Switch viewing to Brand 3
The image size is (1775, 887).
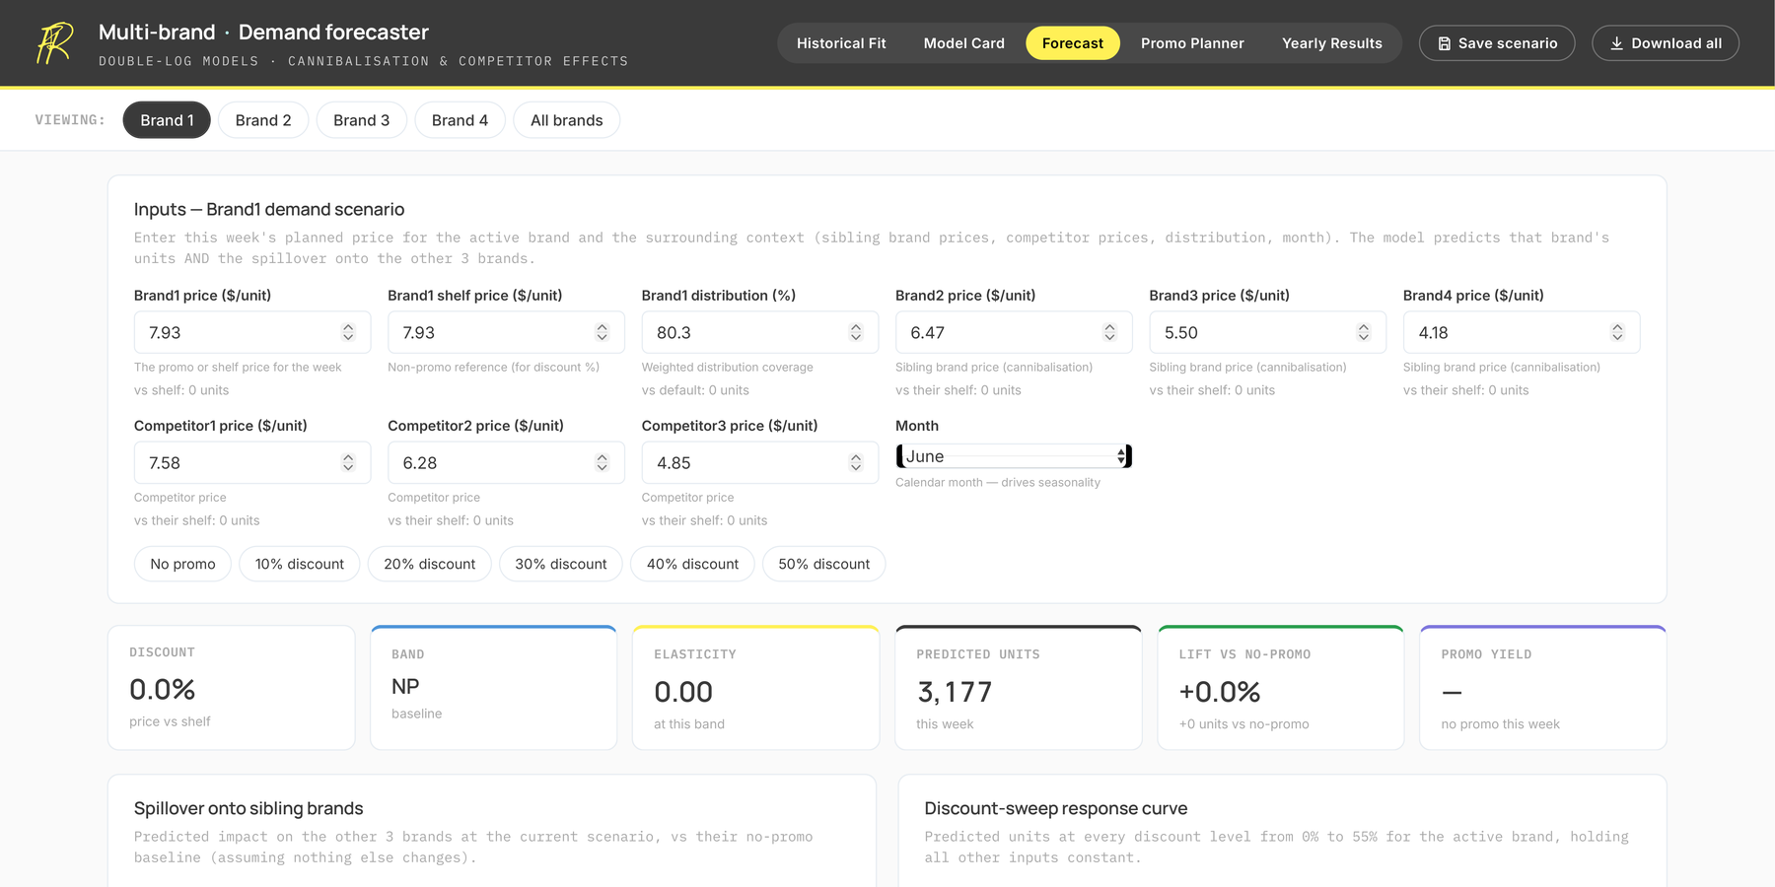(x=361, y=120)
